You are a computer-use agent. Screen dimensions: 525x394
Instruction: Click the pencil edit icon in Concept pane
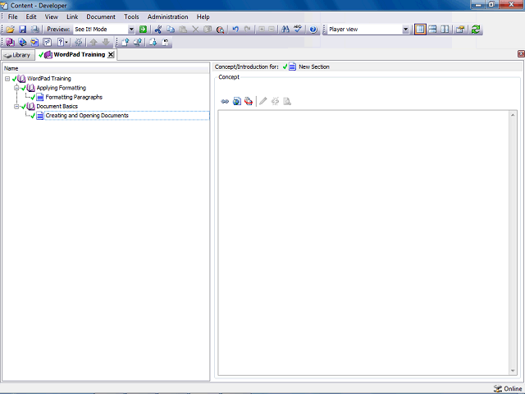click(x=263, y=101)
